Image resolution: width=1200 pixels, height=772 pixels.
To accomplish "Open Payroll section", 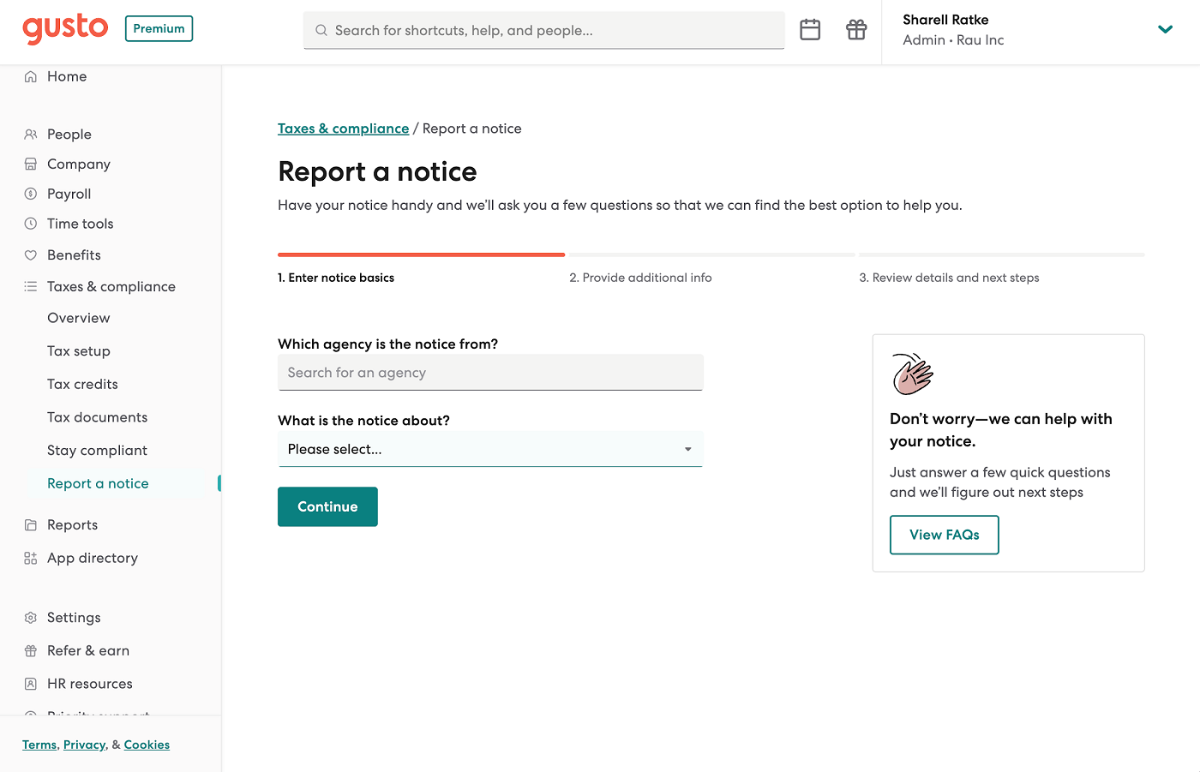I will (x=69, y=194).
